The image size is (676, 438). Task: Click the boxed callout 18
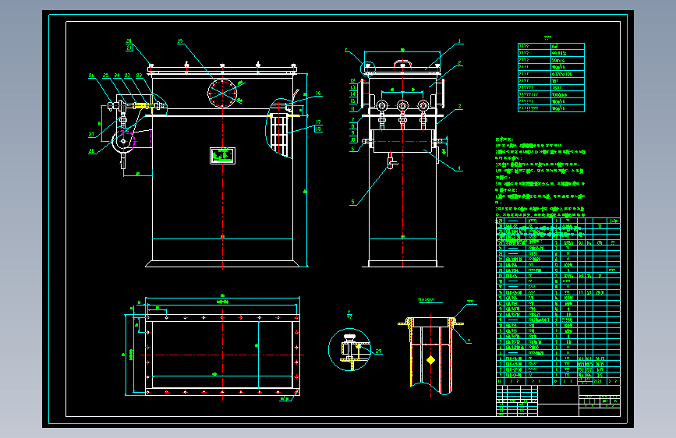318,129
